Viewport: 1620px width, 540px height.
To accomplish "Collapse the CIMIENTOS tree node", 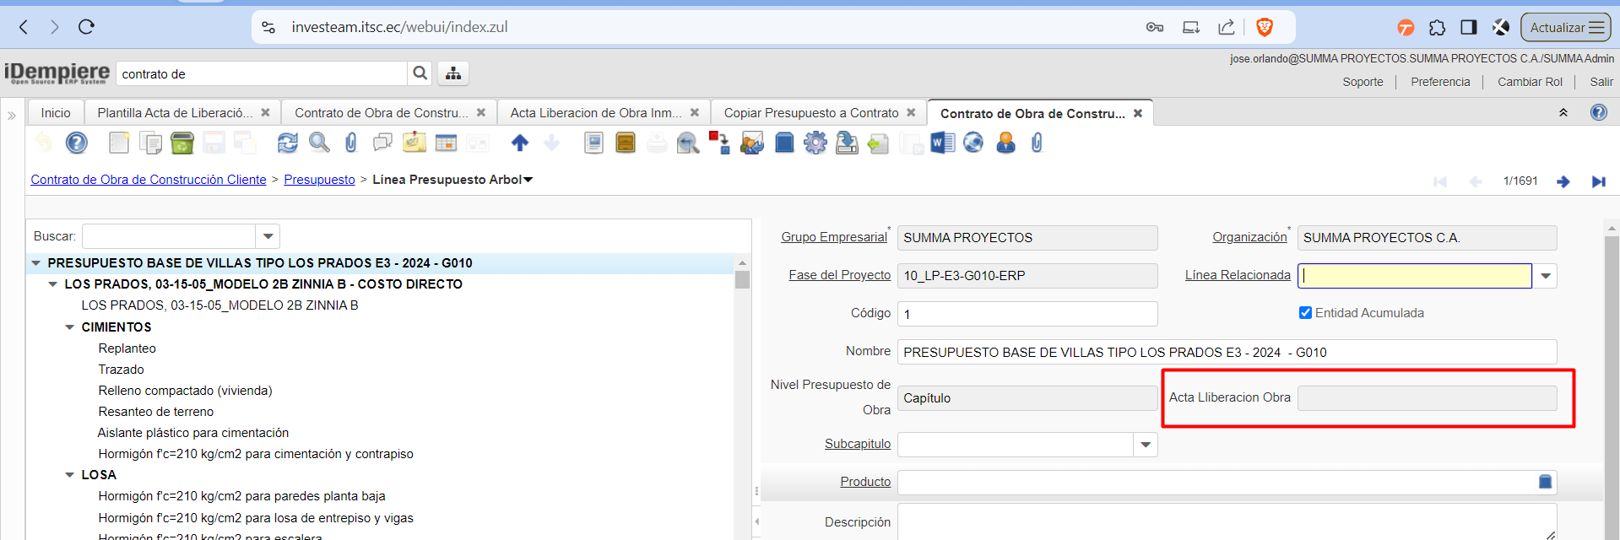I will tap(70, 327).
